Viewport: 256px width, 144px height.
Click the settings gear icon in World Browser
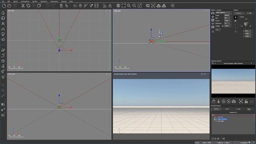(x=218, y=139)
